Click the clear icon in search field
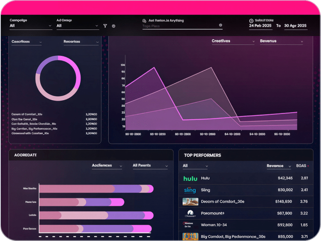This screenshot has height=241, width=321. [x=221, y=25]
